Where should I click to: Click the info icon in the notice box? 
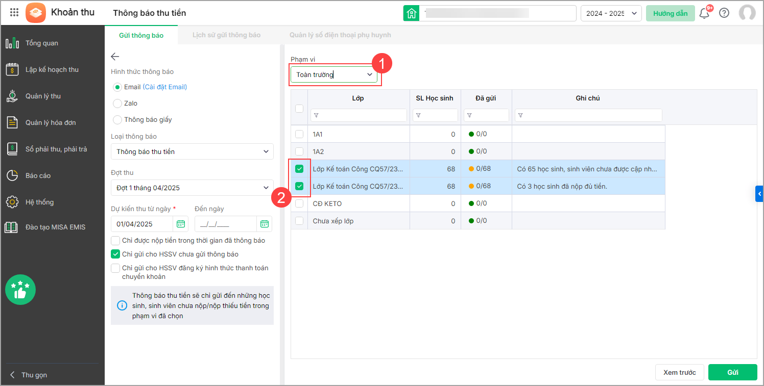pyautogui.click(x=122, y=305)
